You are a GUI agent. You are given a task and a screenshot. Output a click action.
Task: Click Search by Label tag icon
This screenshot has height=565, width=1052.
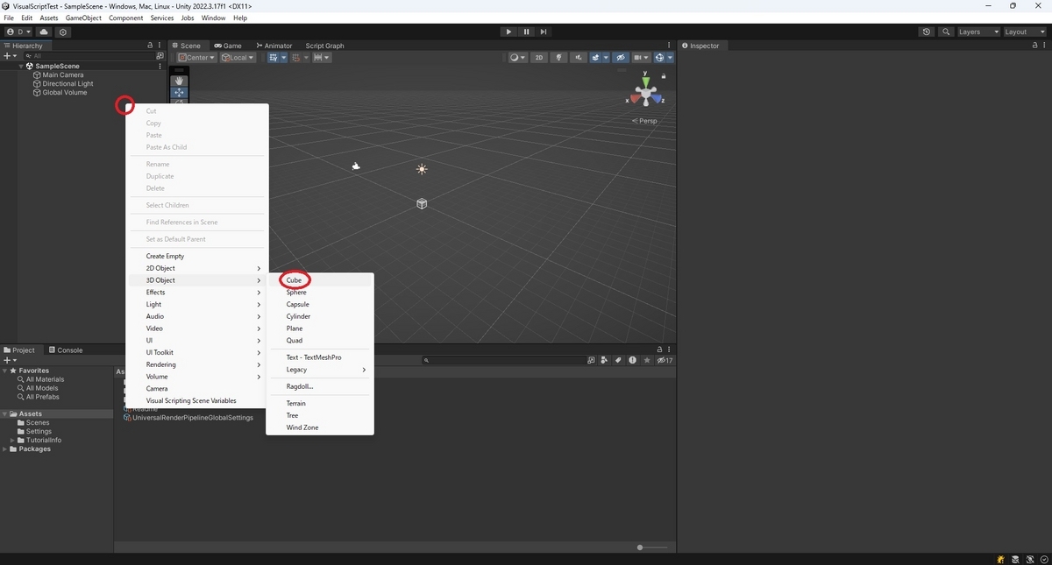point(618,360)
